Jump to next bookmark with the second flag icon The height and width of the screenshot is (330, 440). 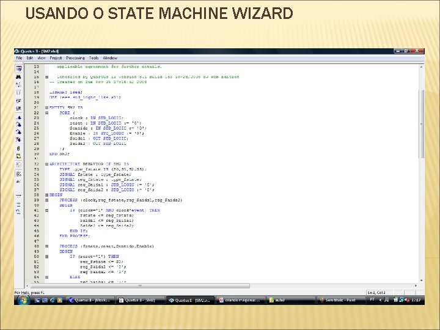pos(18,125)
